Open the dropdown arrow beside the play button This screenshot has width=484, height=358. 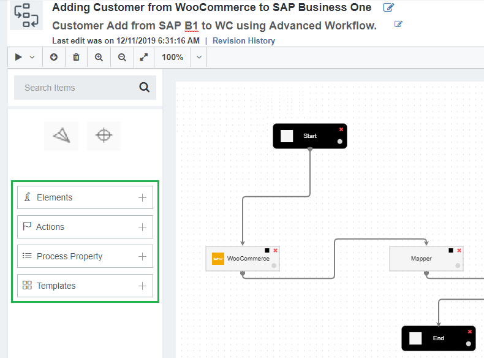coord(32,57)
